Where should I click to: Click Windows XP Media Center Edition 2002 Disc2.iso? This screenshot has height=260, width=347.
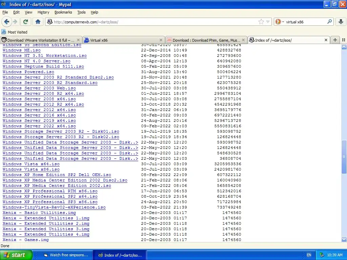click(x=65, y=180)
